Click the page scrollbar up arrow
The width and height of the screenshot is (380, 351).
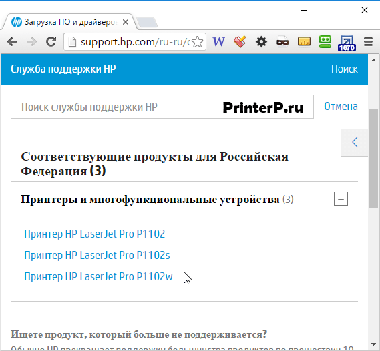pyautogui.click(x=374, y=60)
